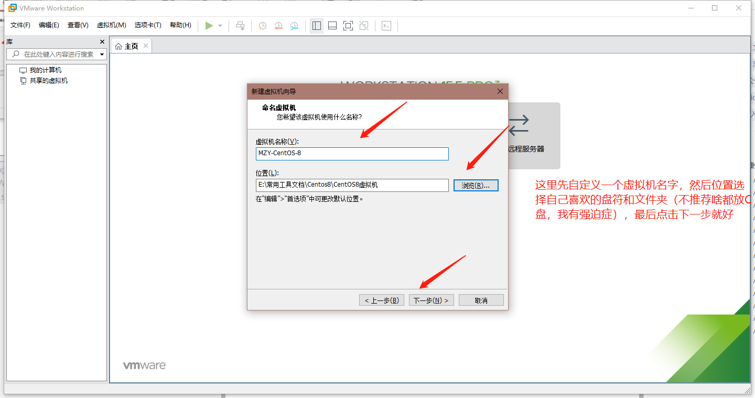Open the 查看(V) menu
Viewport: 755px width, 398px height.
78,25
